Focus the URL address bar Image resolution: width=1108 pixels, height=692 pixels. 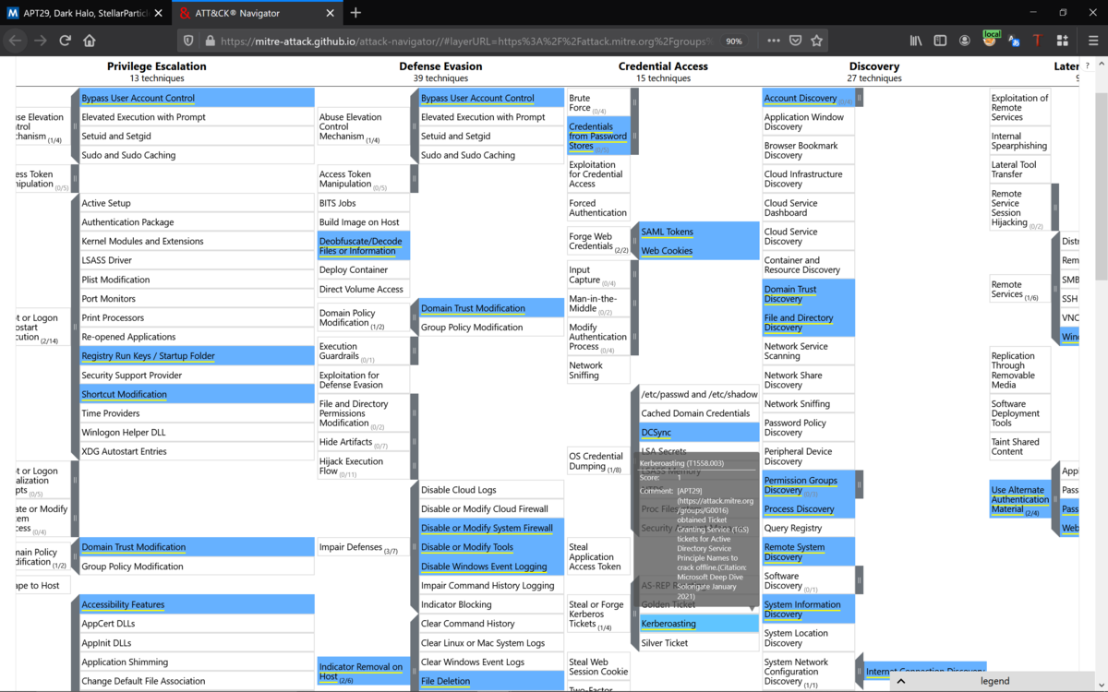466,41
